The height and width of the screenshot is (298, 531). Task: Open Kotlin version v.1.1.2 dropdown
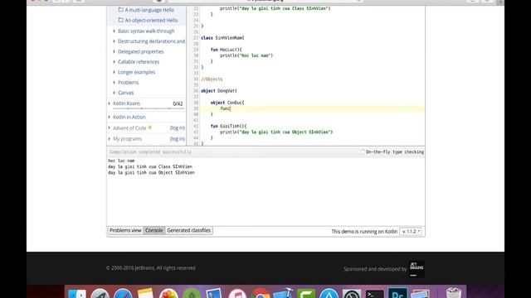pos(411,232)
